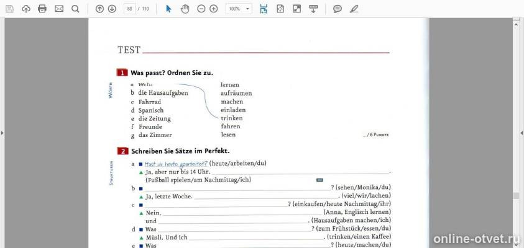The height and width of the screenshot is (248, 524).
Task: Send the file by email with the envelope icon
Action: click(59, 9)
